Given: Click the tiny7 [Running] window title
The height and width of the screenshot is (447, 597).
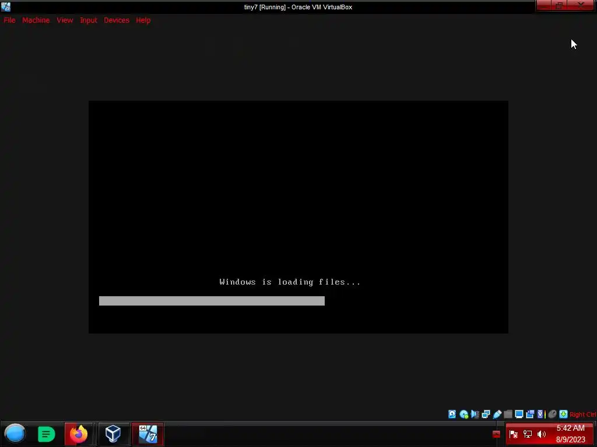Looking at the screenshot, I should 298,7.
